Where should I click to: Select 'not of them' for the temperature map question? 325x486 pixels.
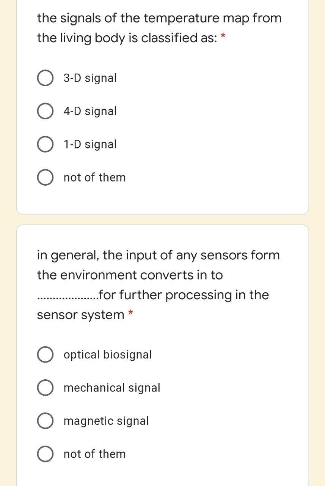click(45, 177)
